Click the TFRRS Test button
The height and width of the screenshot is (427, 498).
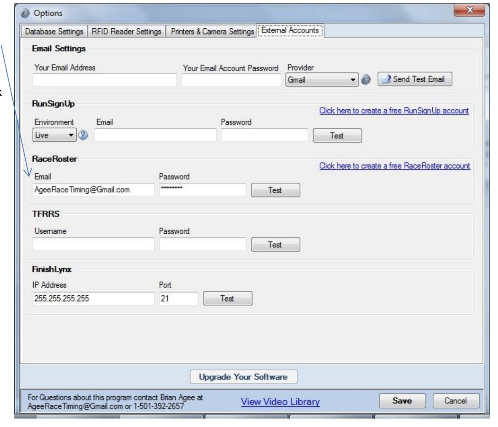[275, 245]
